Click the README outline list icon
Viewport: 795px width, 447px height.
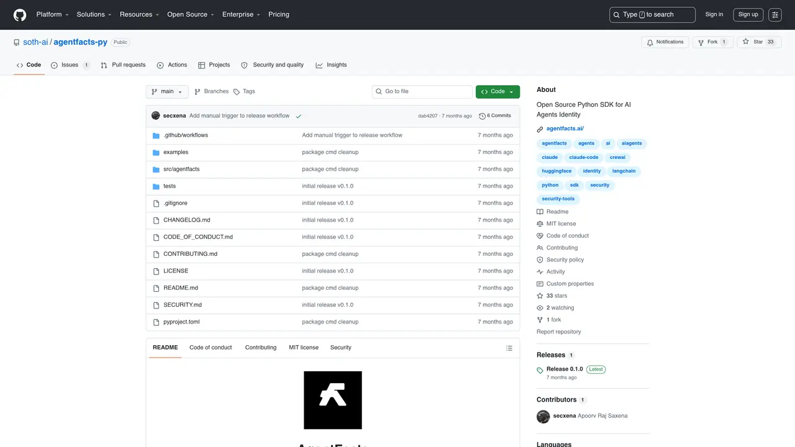(x=509, y=348)
